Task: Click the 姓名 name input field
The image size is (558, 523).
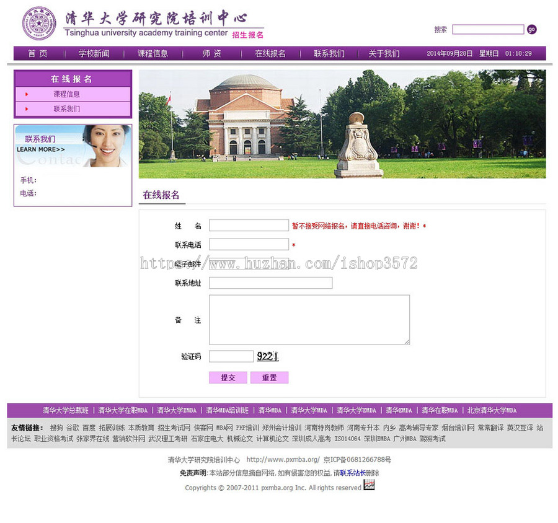Action: [x=248, y=225]
